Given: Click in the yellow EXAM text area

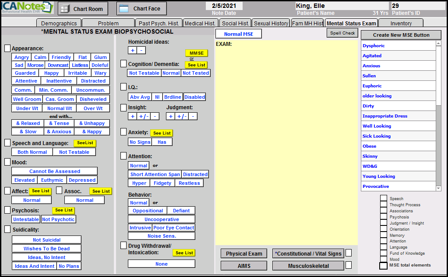Looking at the screenshot, I should (x=286, y=140).
